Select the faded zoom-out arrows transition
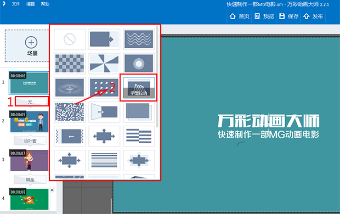This screenshot has width=340, height=214. pos(139,161)
